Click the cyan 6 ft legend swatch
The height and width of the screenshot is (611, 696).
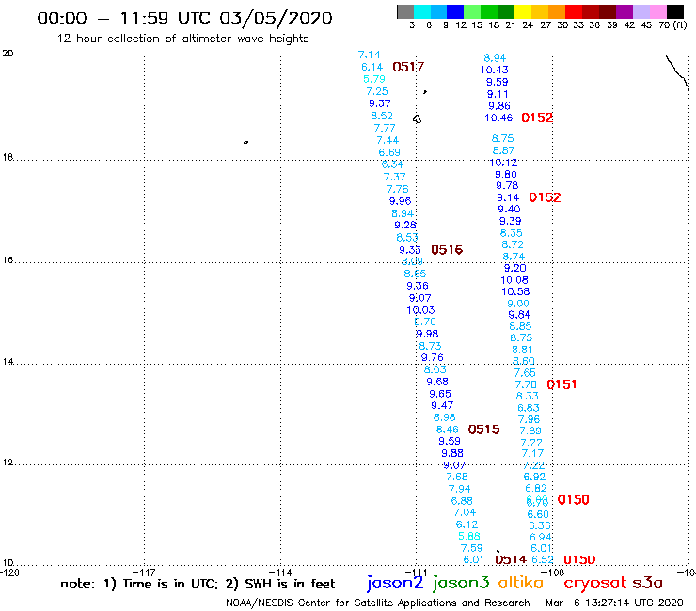421,11
